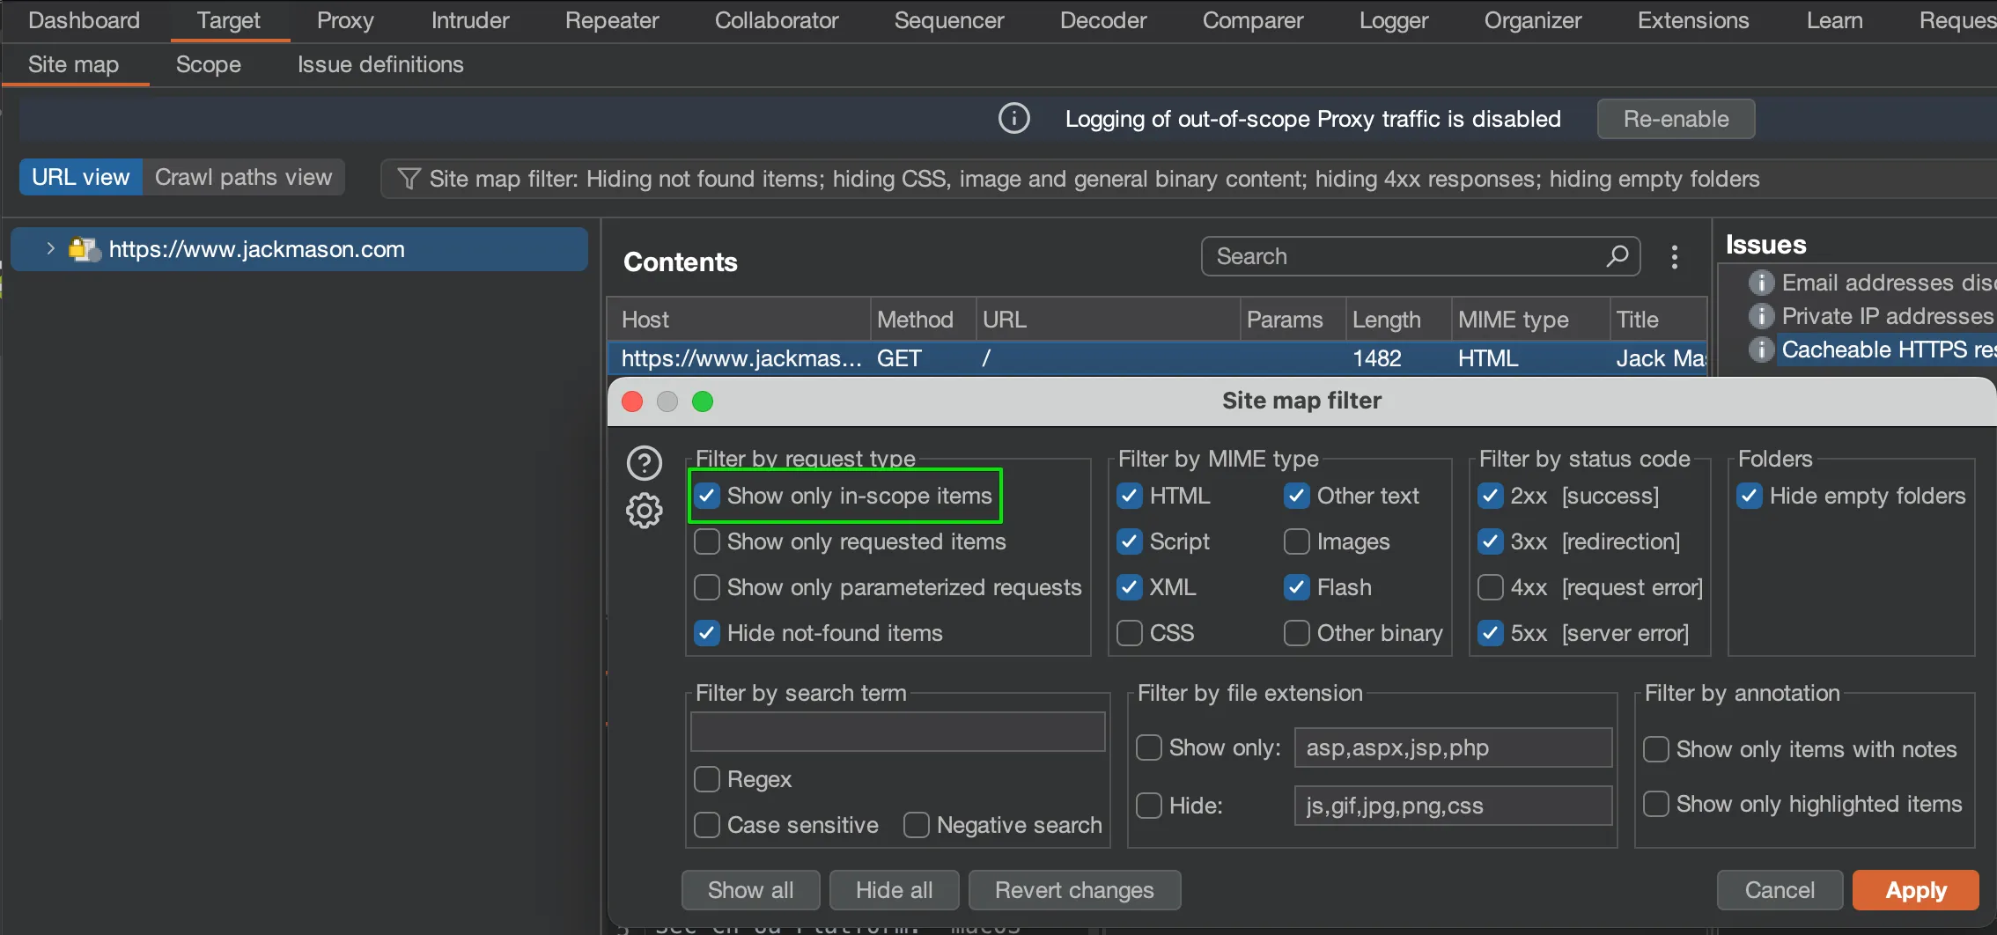Click the magnifier icon in Search box
This screenshot has height=935, width=1997.
[1617, 256]
